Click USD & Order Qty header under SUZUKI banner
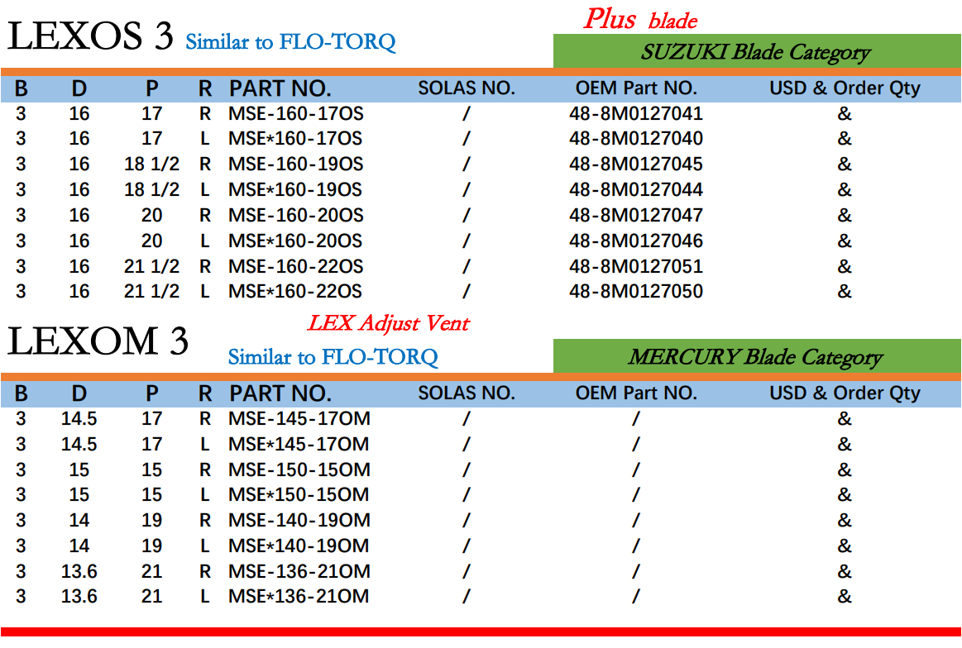The image size is (962, 648). 845,88
